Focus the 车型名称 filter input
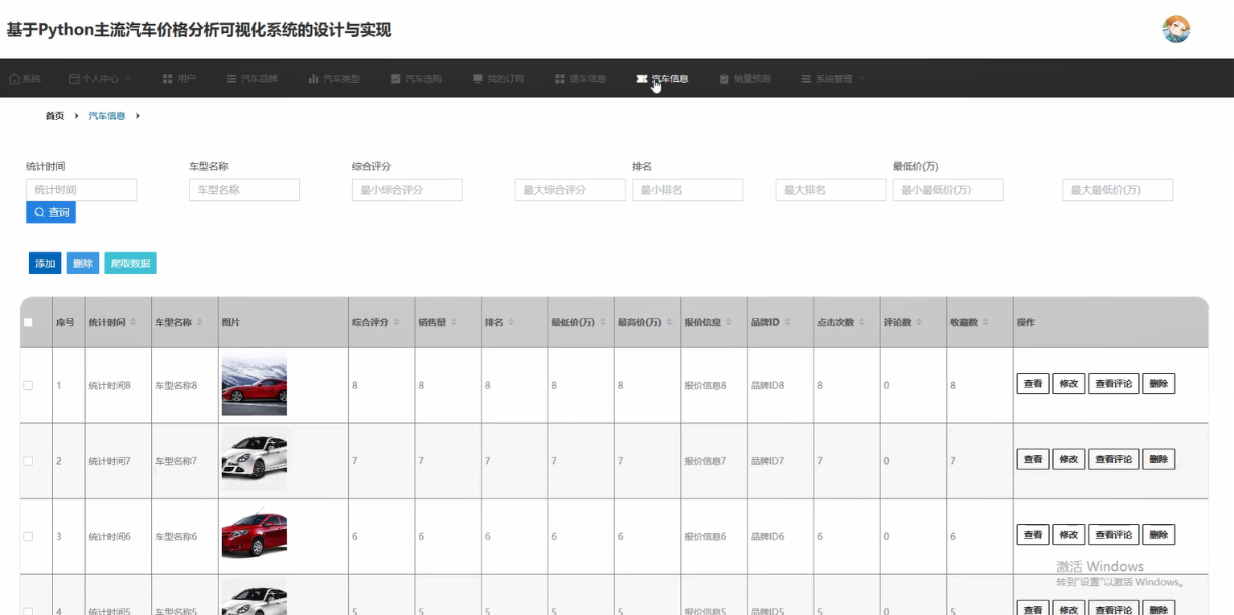 [x=244, y=190]
